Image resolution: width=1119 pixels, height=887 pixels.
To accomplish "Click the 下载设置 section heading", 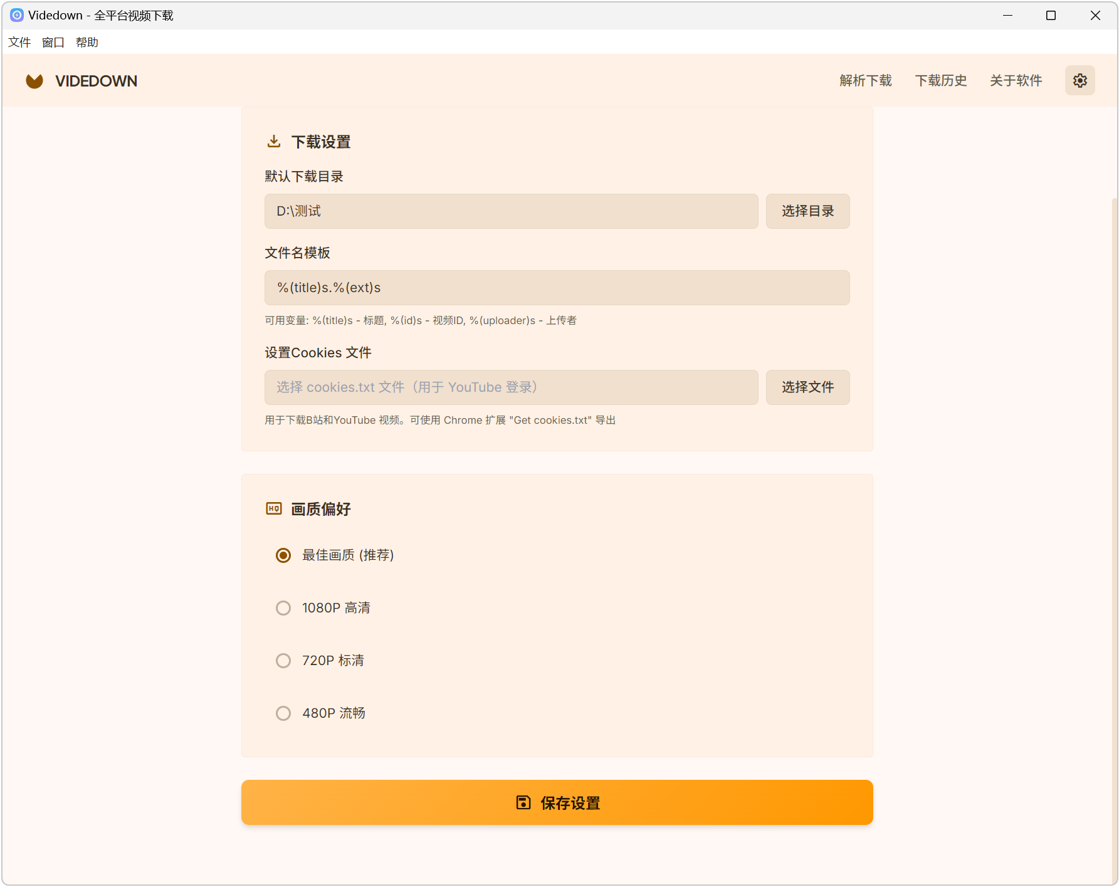I will [321, 142].
